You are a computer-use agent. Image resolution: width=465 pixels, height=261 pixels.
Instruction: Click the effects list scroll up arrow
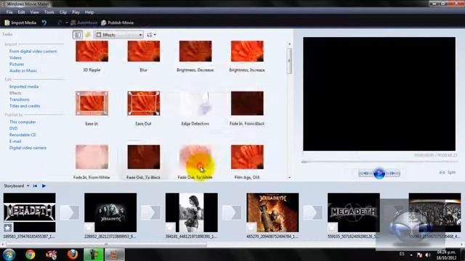coord(289,43)
